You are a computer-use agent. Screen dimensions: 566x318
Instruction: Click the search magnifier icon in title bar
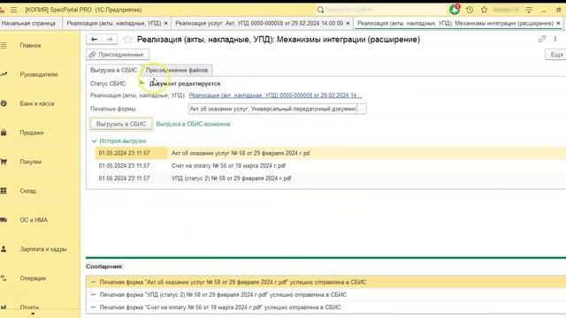click(x=320, y=10)
